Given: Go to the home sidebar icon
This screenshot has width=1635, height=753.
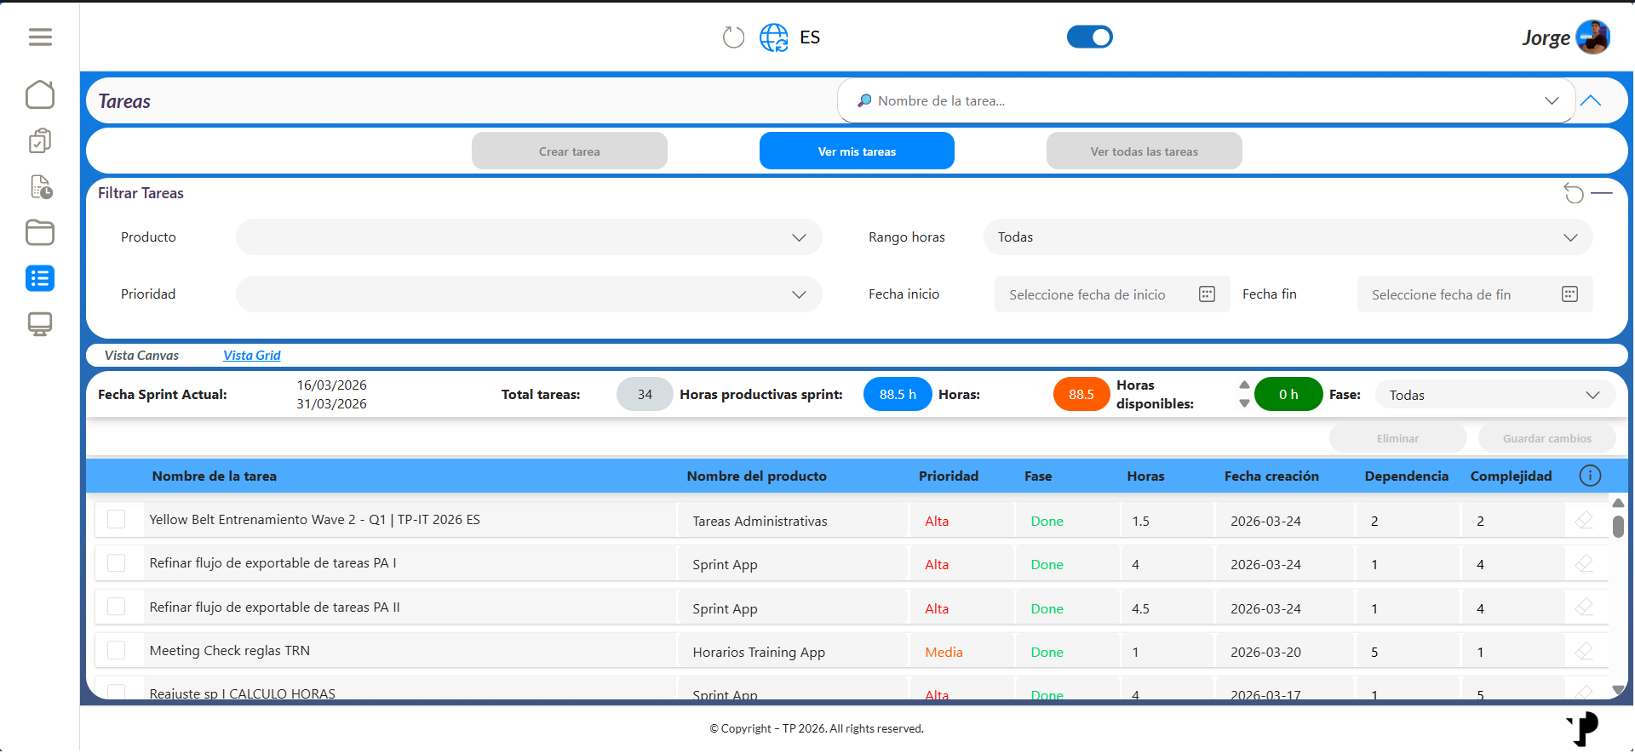Looking at the screenshot, I should [x=40, y=94].
